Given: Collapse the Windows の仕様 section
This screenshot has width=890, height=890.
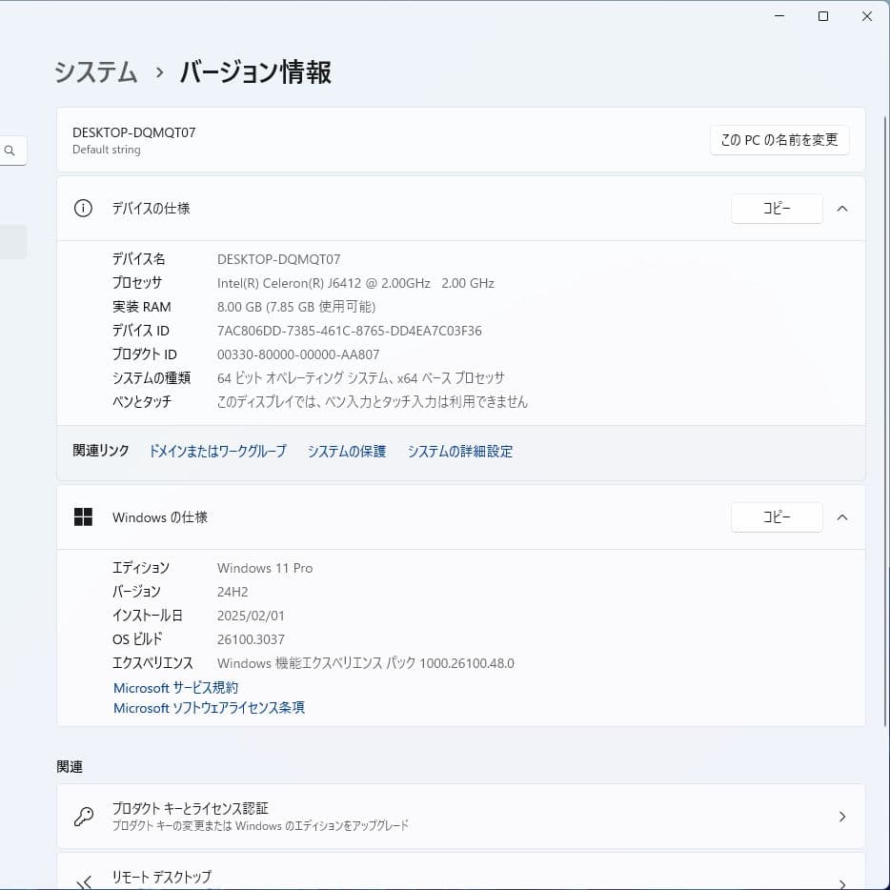Looking at the screenshot, I should pos(841,516).
